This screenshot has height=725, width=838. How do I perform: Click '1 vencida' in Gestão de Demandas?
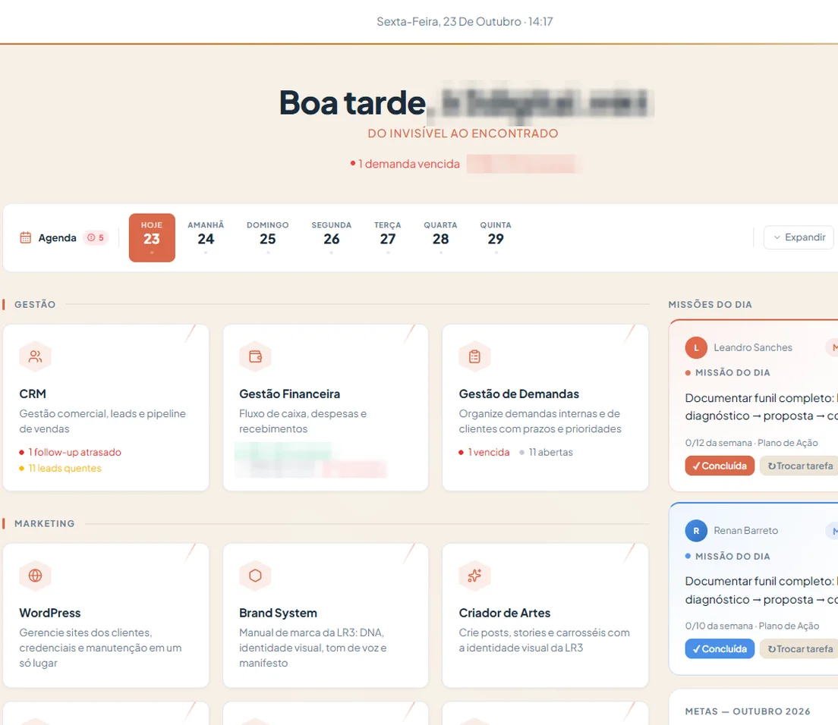tap(484, 452)
